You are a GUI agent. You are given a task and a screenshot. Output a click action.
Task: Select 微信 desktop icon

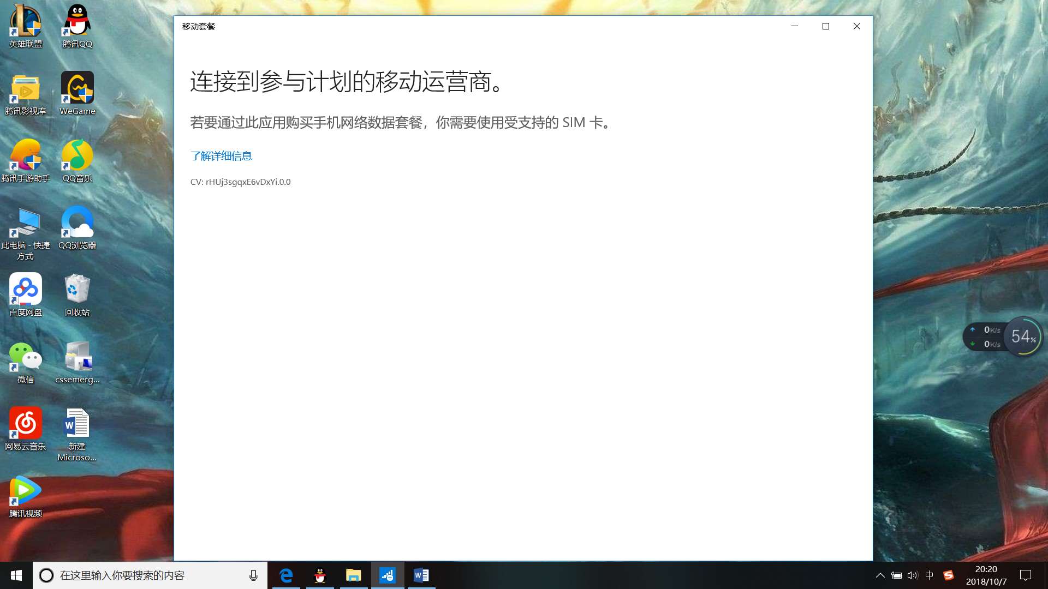(x=26, y=362)
